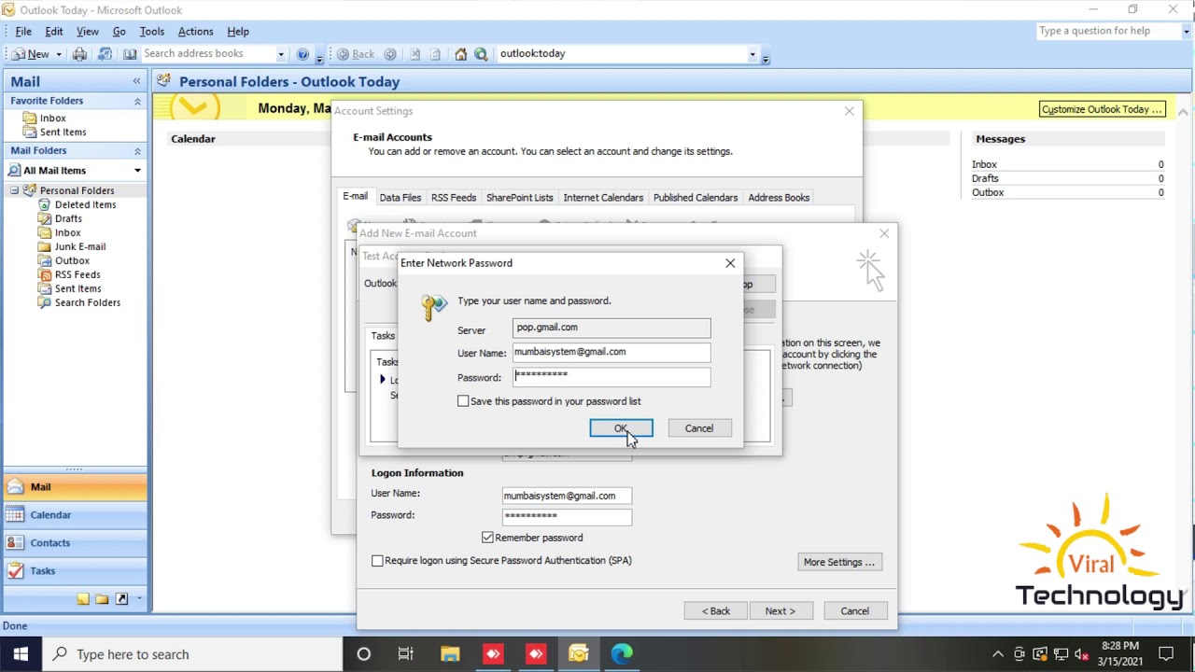
Task: Switch to the Internet Calendars tab
Action: pos(603,198)
